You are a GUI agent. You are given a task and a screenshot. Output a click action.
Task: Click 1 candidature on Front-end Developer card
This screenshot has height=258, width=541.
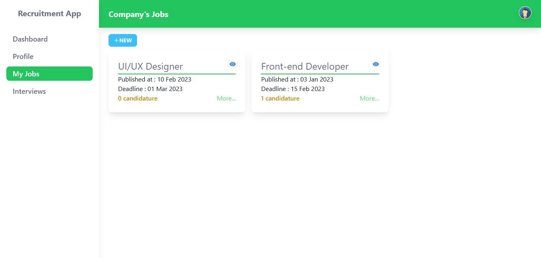[x=280, y=98]
